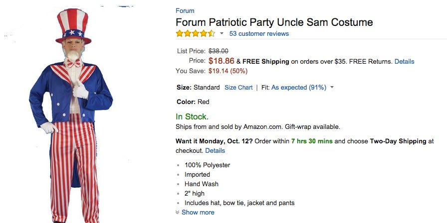Open the Size Chart link

(x=238, y=88)
